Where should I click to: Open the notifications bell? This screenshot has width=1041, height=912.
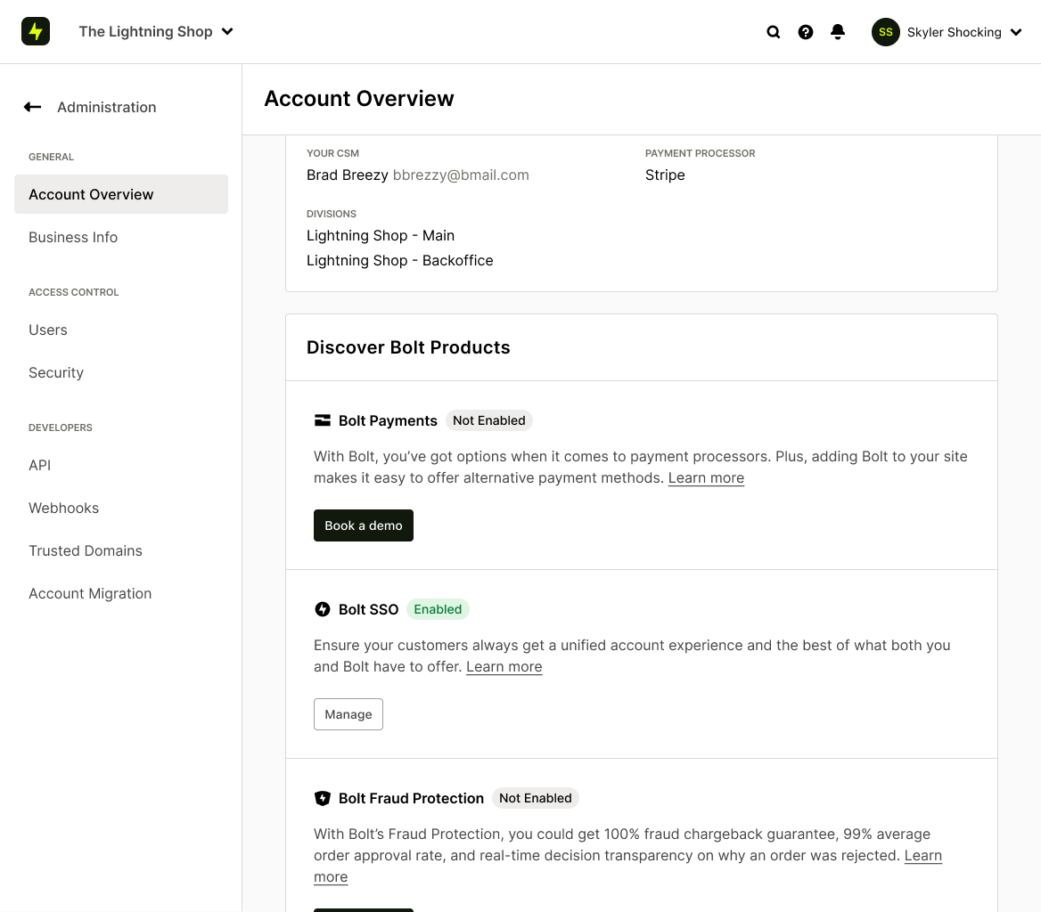tap(838, 32)
